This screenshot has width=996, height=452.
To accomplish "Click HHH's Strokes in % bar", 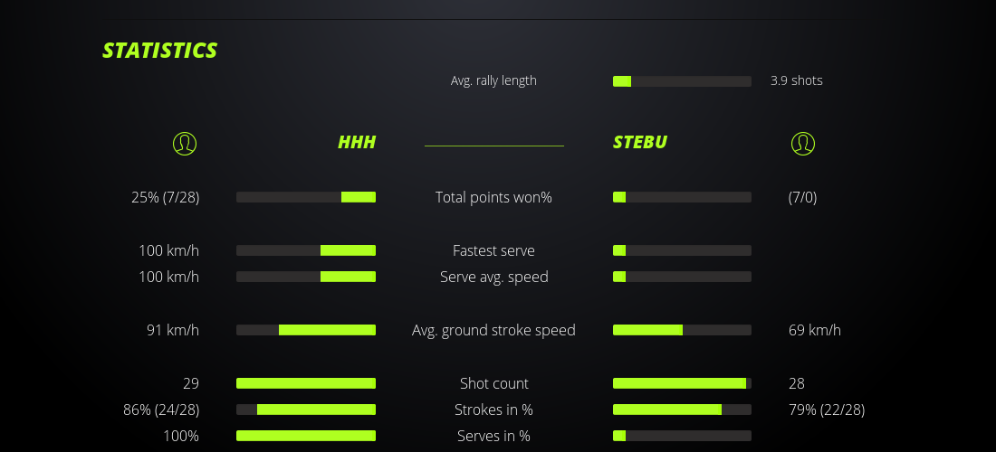I will tap(306, 410).
